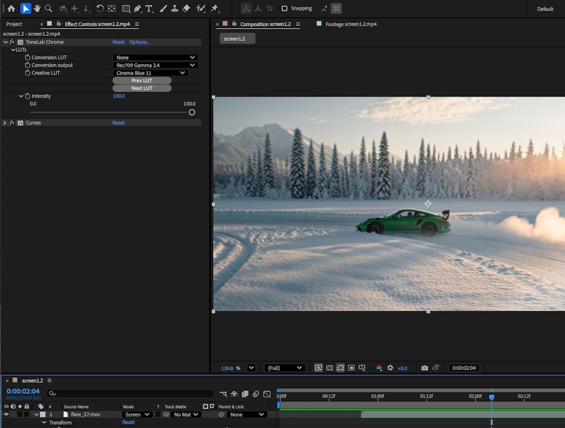Select the Zoom magnifier tool

[x=49, y=8]
